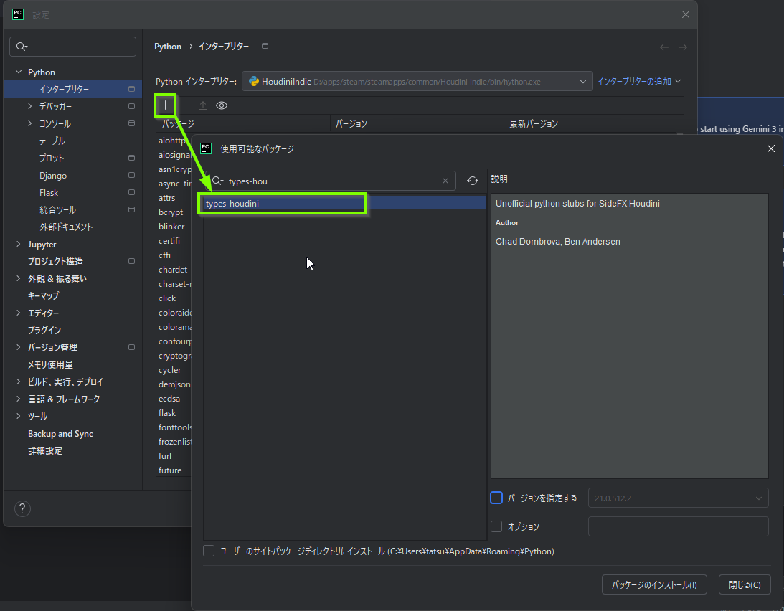Viewport: 784px width, 611px height.
Task: Click the plus icon to add package
Action: point(165,105)
